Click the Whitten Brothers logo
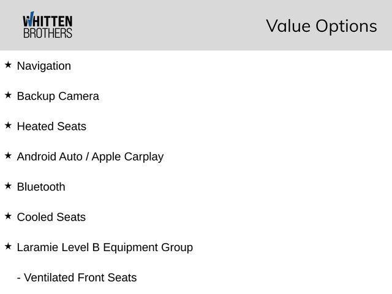Image resolution: width=392 pixels, height=294 pixels. 48,24
